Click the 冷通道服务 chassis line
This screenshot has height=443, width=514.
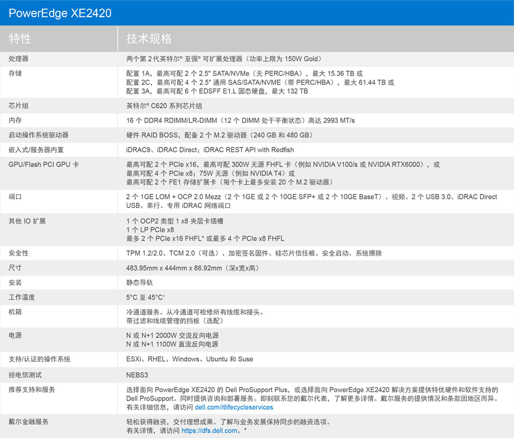click(195, 312)
